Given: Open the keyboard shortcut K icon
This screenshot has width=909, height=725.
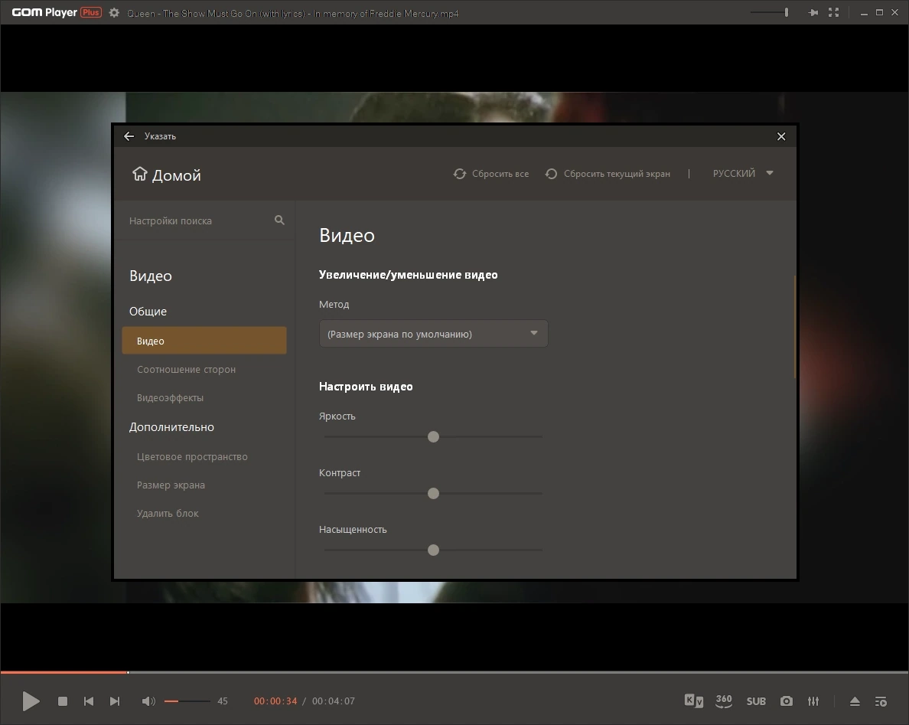Looking at the screenshot, I should (694, 701).
